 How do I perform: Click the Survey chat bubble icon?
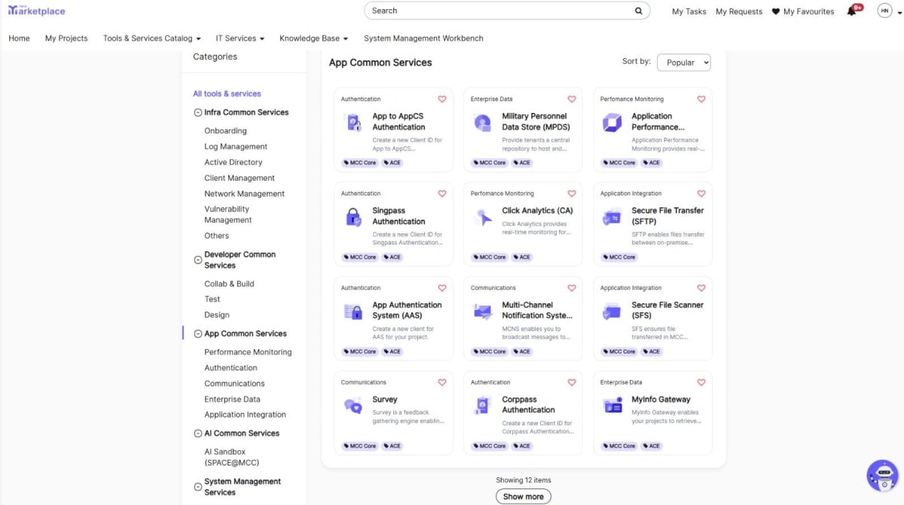353,406
